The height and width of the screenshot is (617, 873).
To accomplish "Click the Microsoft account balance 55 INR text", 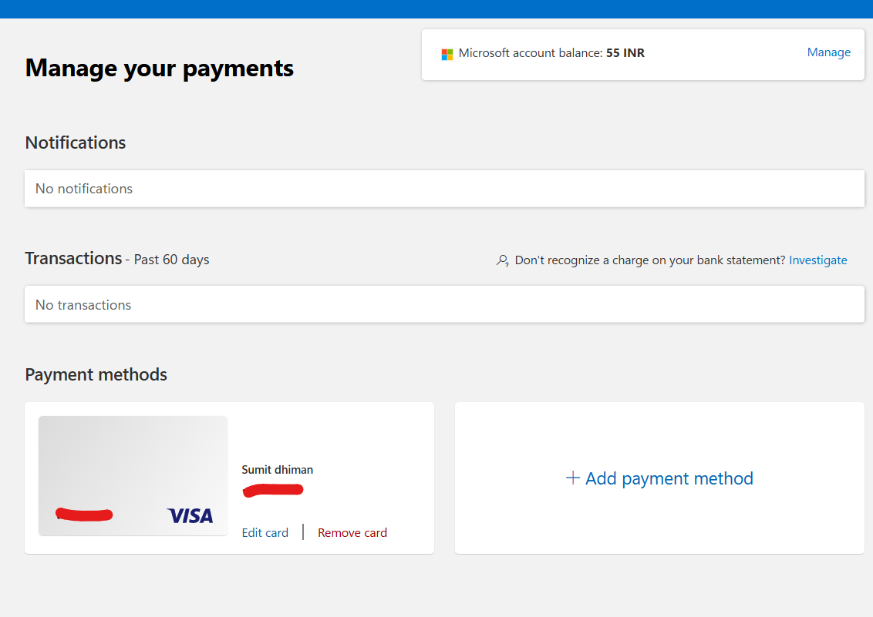I will click(551, 53).
